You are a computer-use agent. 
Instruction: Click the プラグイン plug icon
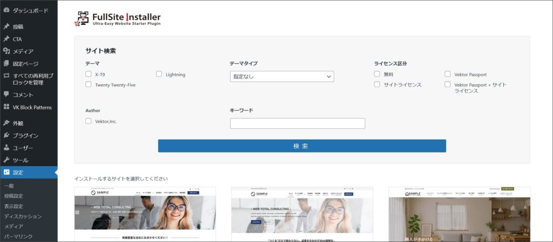coord(6,135)
